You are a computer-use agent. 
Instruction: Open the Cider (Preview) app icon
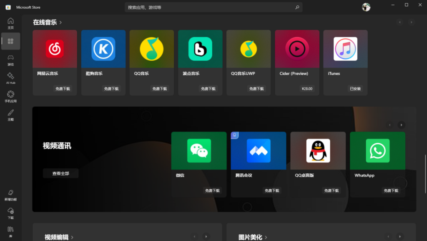click(297, 49)
